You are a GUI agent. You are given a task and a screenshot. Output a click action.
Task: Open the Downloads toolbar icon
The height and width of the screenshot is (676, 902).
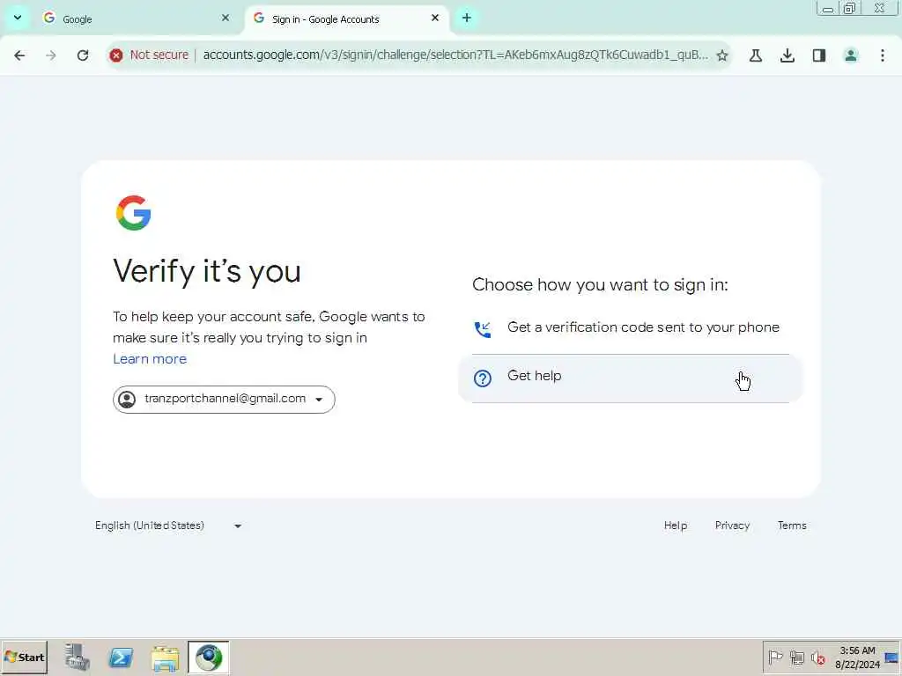coord(787,55)
